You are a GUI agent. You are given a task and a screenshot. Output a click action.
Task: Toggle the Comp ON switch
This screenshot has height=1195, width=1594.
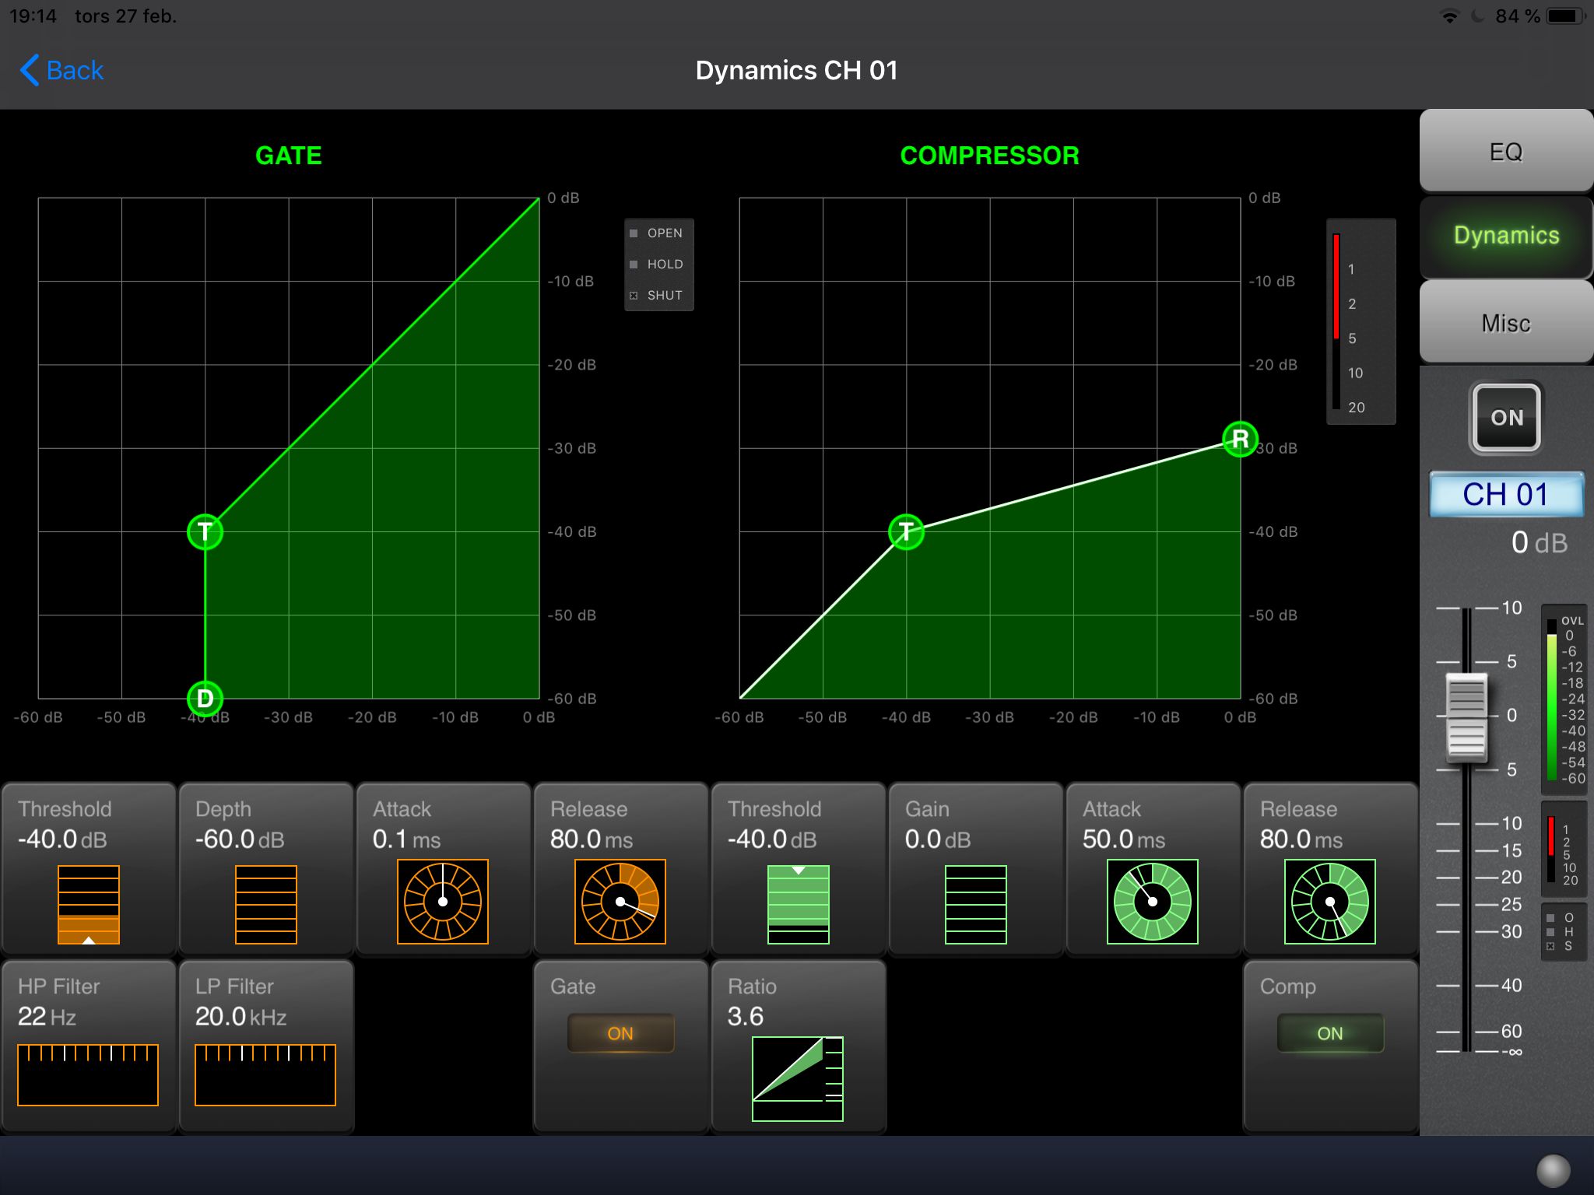coord(1329,1033)
